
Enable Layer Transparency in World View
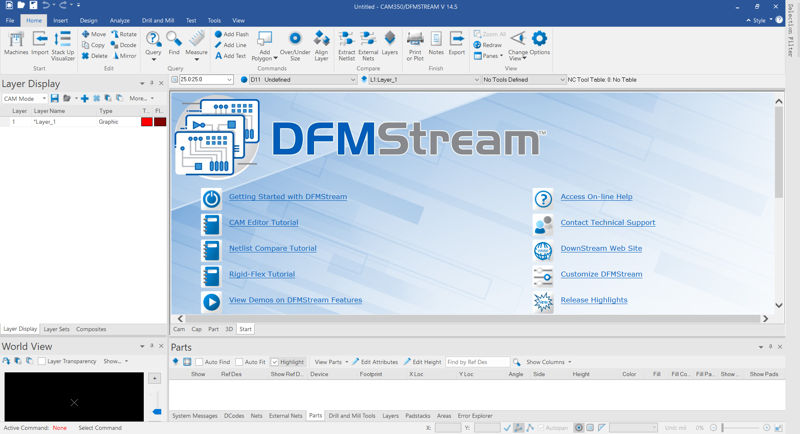pos(42,361)
